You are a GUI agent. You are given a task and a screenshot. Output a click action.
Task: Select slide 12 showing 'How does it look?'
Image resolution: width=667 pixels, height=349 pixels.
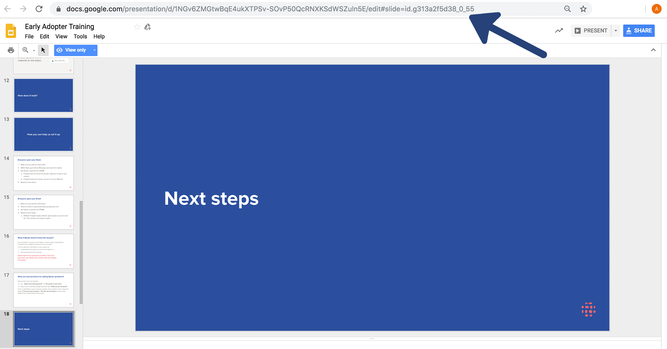(44, 95)
